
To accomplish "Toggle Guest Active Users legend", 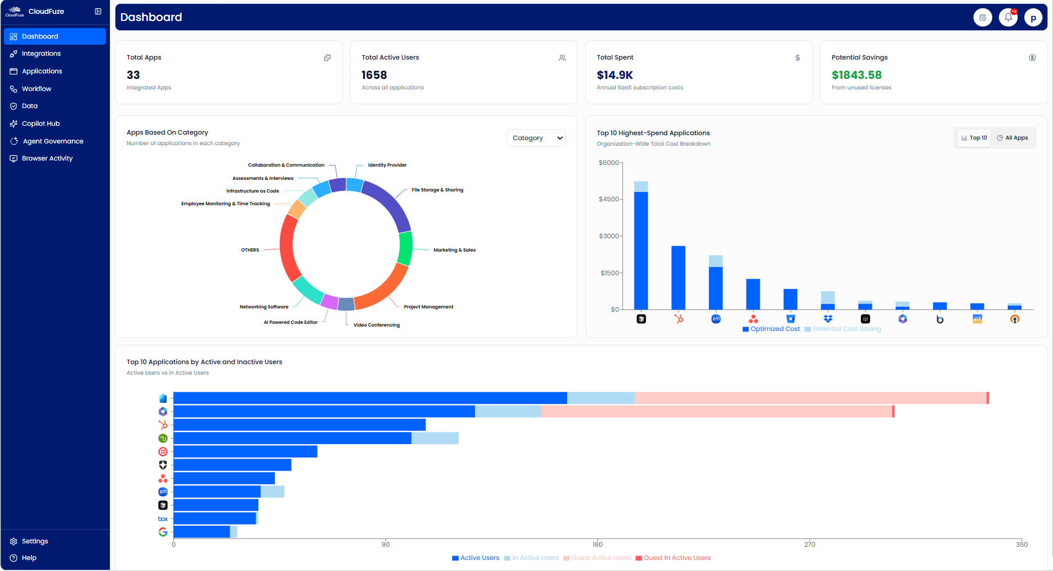I will tap(597, 558).
